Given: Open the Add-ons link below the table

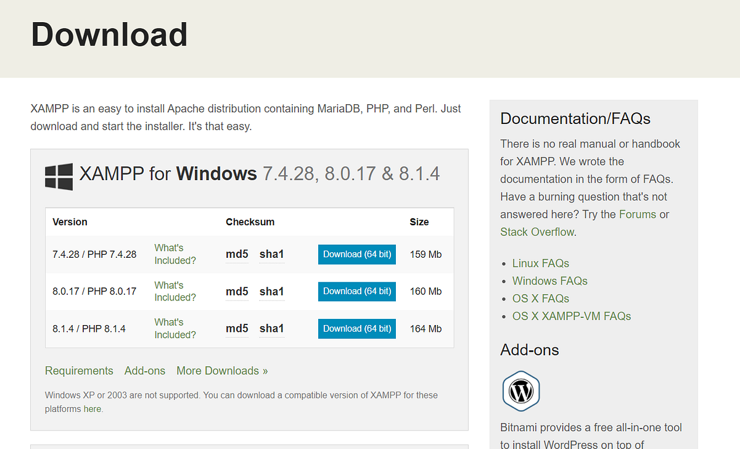Looking at the screenshot, I should (x=145, y=371).
